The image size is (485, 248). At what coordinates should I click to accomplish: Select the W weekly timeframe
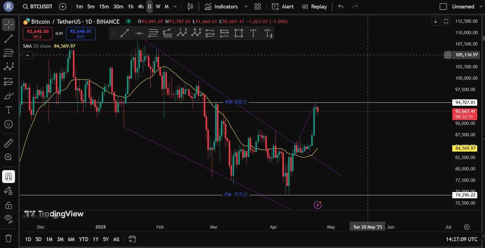[158, 7]
